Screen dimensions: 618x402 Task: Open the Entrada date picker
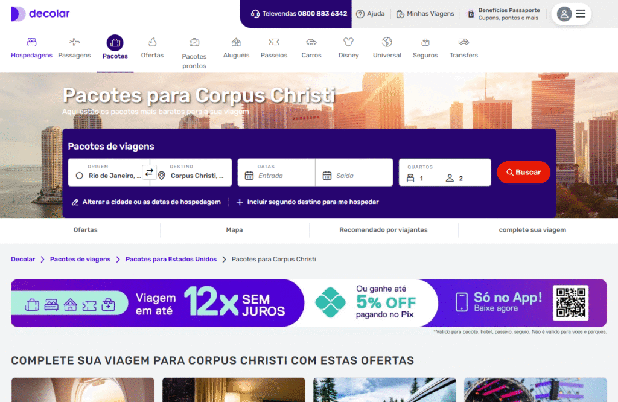click(x=276, y=172)
